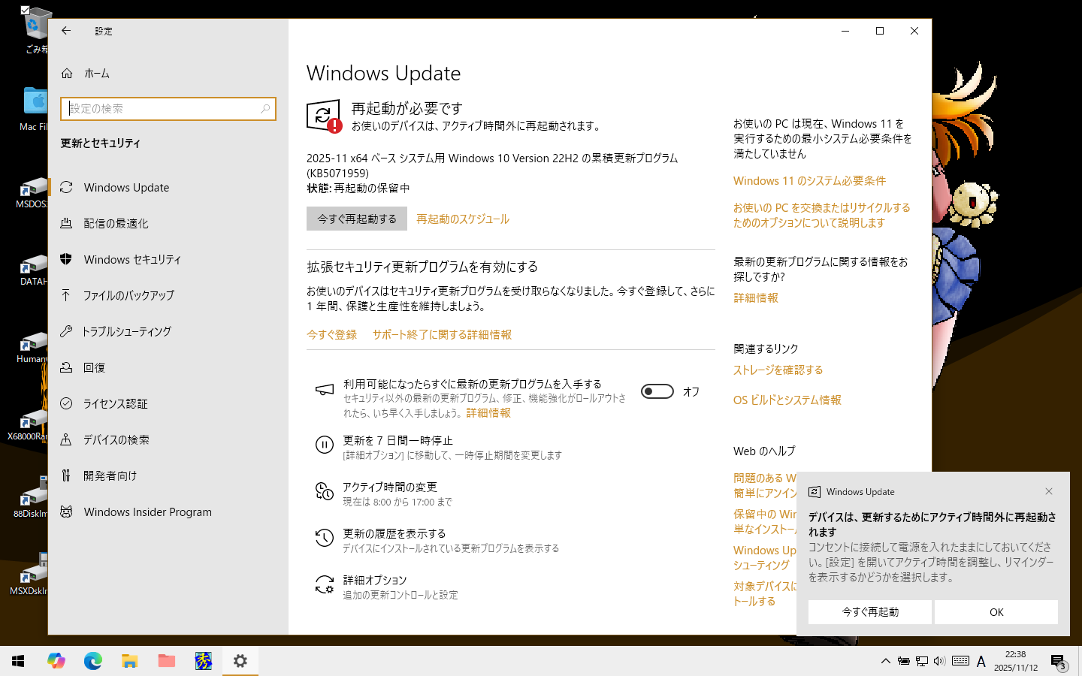
Task: Enable getting latest updates when available
Action: coord(657,391)
